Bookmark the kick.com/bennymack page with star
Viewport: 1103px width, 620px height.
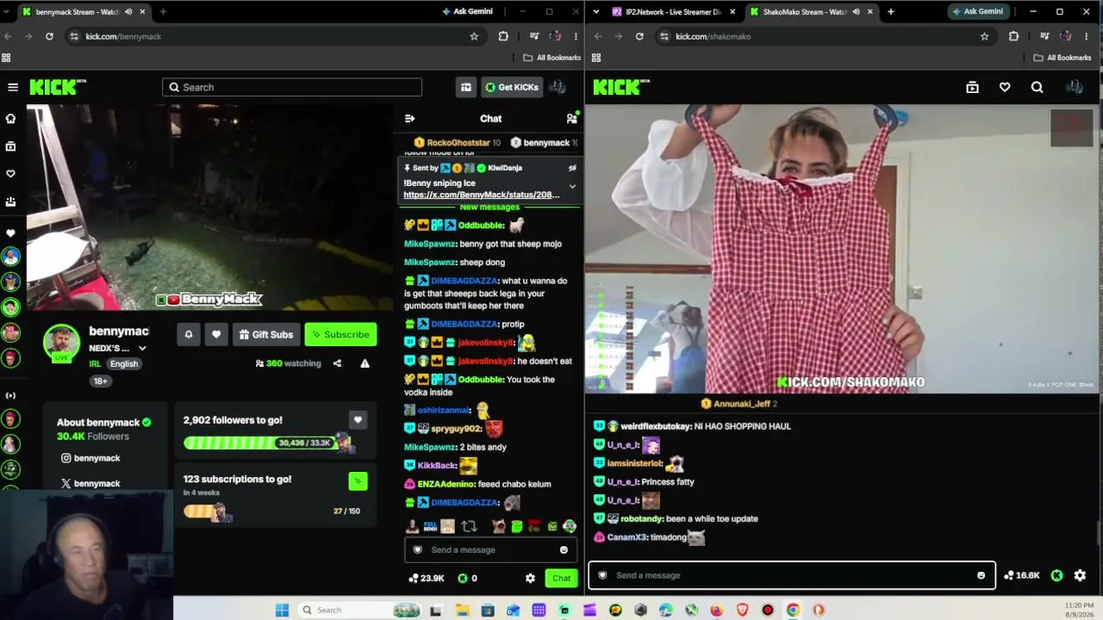pos(474,36)
